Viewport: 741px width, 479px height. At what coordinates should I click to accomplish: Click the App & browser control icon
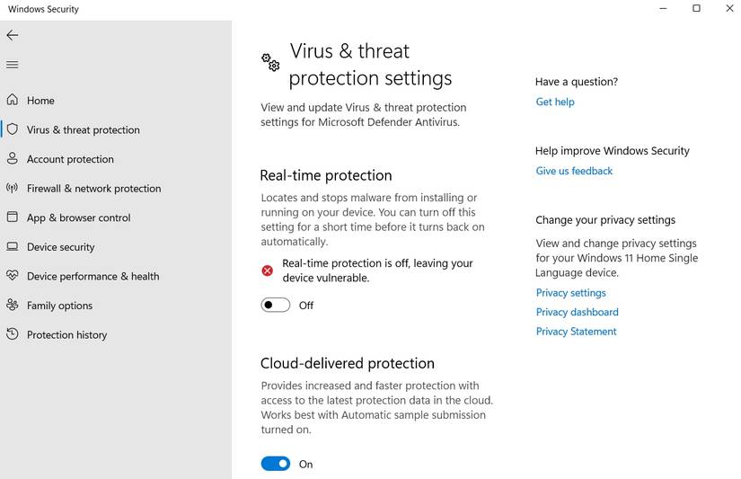[x=12, y=217]
